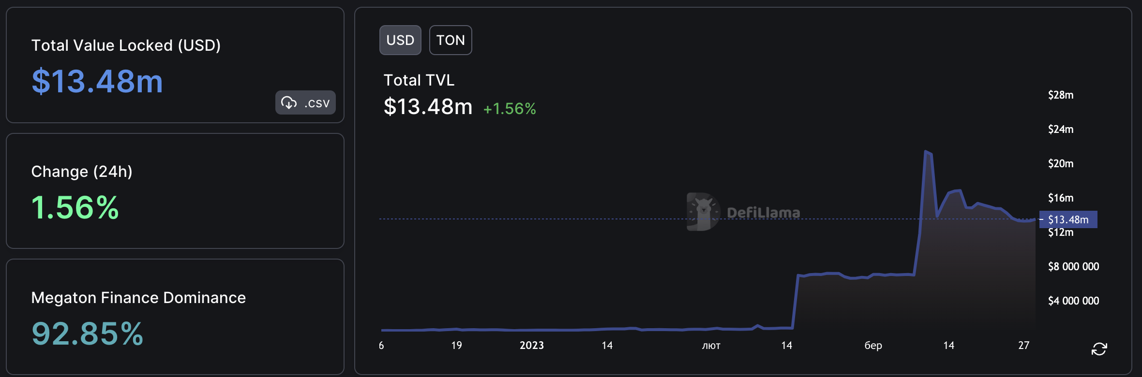Image resolution: width=1142 pixels, height=377 pixels.
Task: Click the .csv text label
Action: click(317, 103)
